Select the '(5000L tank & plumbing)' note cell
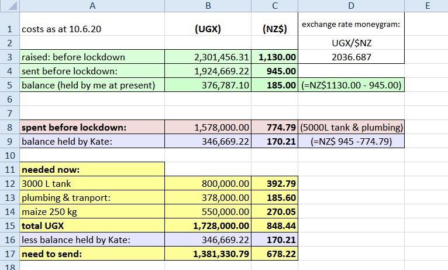448x270 pixels. click(x=351, y=127)
